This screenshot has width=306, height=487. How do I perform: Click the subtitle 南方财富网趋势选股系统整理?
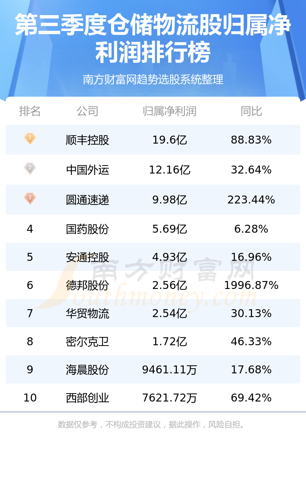coord(153,79)
